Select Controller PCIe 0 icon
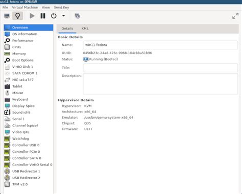Viewport: 242px width, 194px height. [x=7, y=152]
